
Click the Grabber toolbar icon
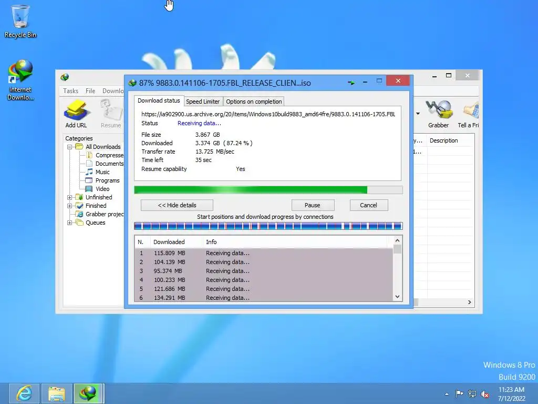click(x=438, y=114)
